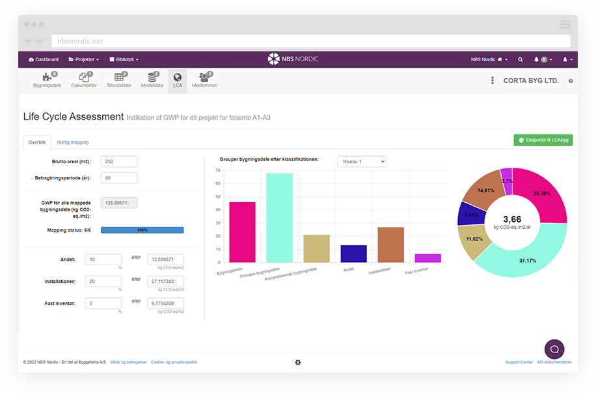This screenshot has height=394, width=596.
Task: Open the three-dot project options menu
Action: pos(492,81)
